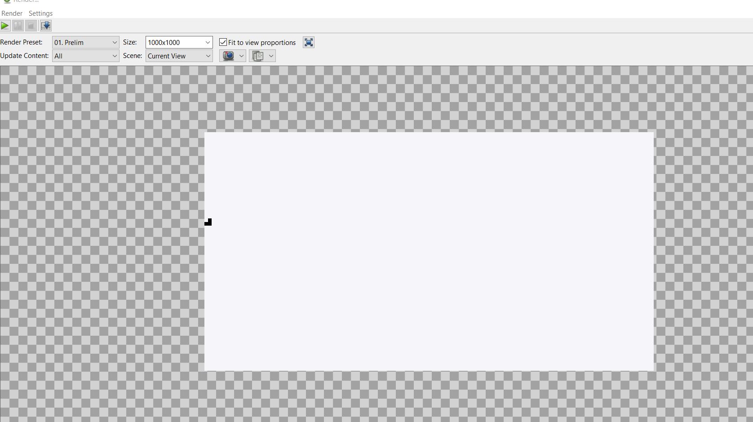Open the Size combo box arrow

coord(208,42)
